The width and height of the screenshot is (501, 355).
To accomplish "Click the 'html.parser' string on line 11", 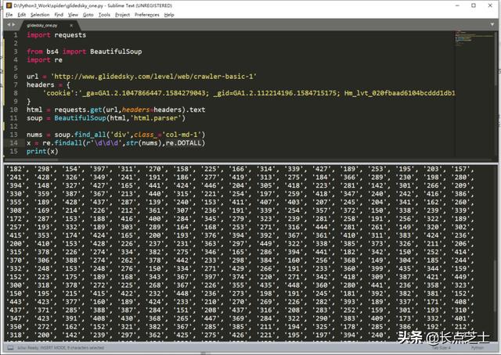I will pos(156,118).
